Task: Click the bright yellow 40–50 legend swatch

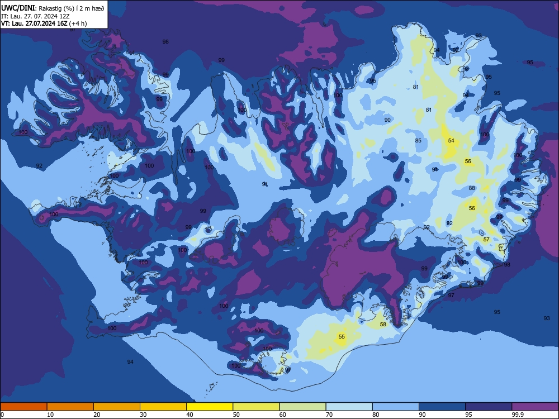Action: tap(210, 407)
